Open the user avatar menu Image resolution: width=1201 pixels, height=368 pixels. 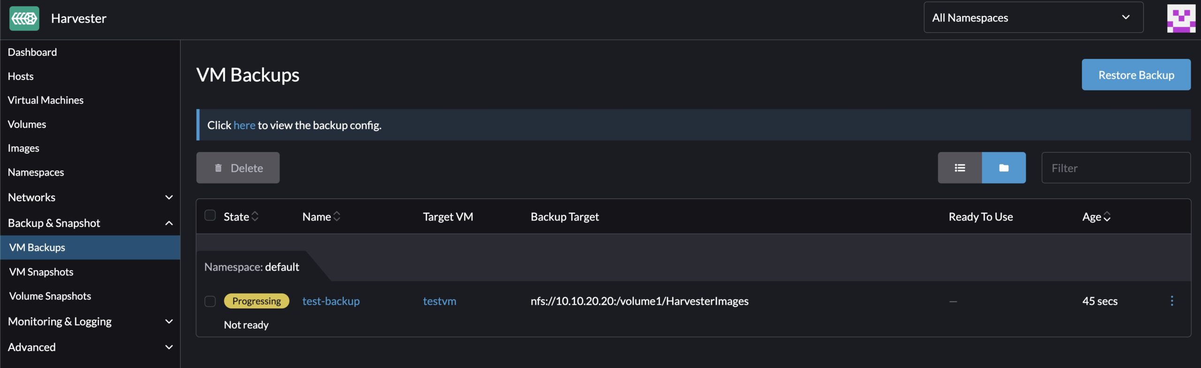(x=1181, y=18)
